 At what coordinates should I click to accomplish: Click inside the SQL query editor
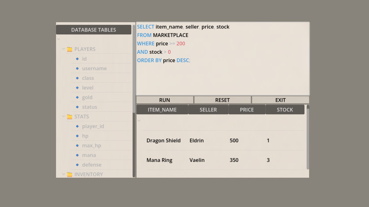[x=222, y=59]
